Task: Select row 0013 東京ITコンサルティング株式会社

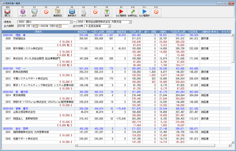Action: [116, 85]
